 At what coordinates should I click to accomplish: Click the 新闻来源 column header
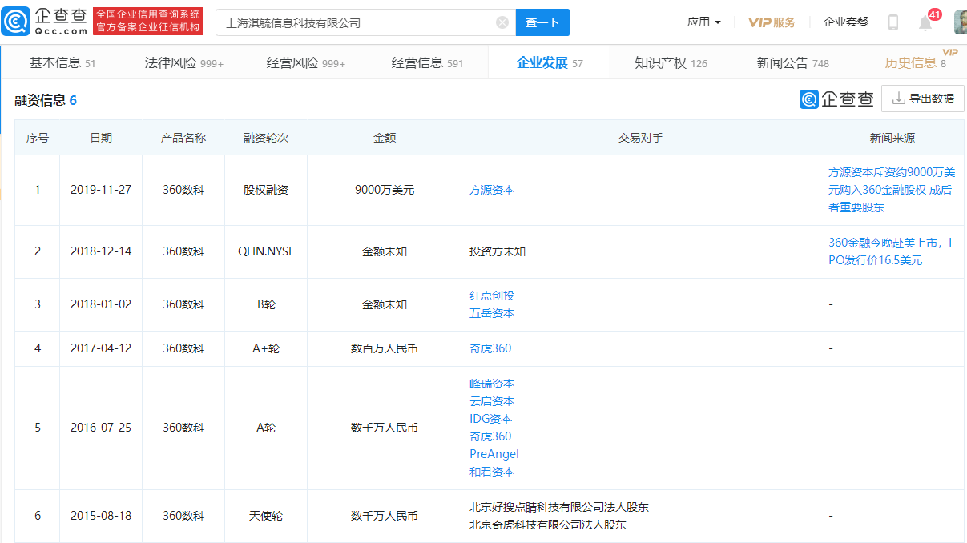click(x=892, y=138)
